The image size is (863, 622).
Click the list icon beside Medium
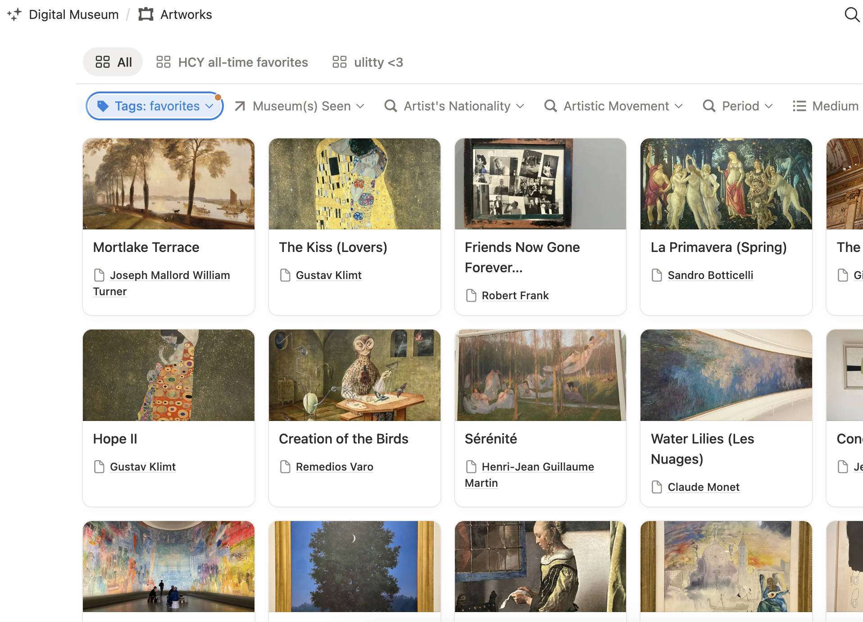coord(799,106)
